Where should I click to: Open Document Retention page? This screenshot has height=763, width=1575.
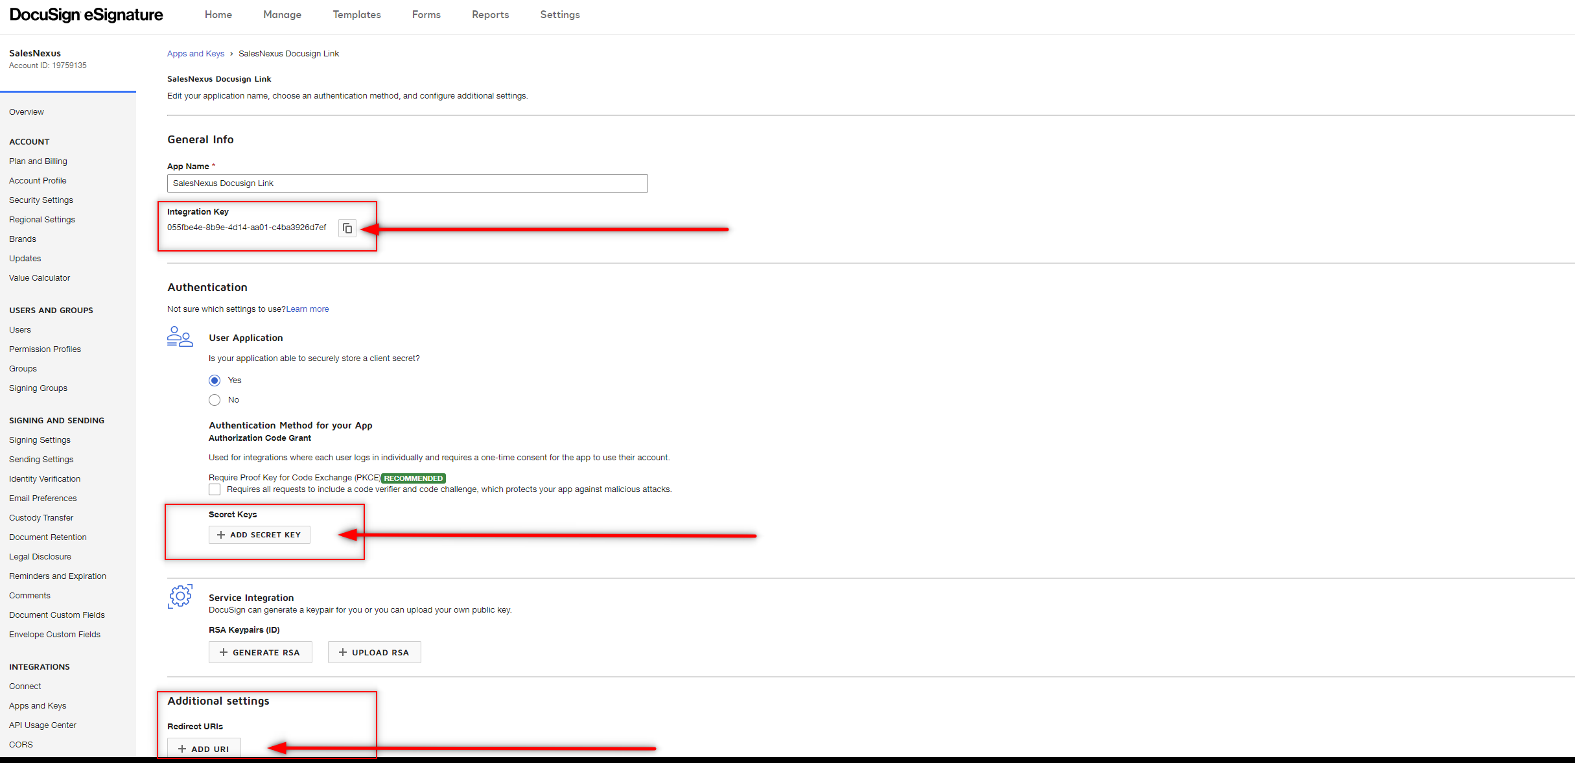click(48, 537)
